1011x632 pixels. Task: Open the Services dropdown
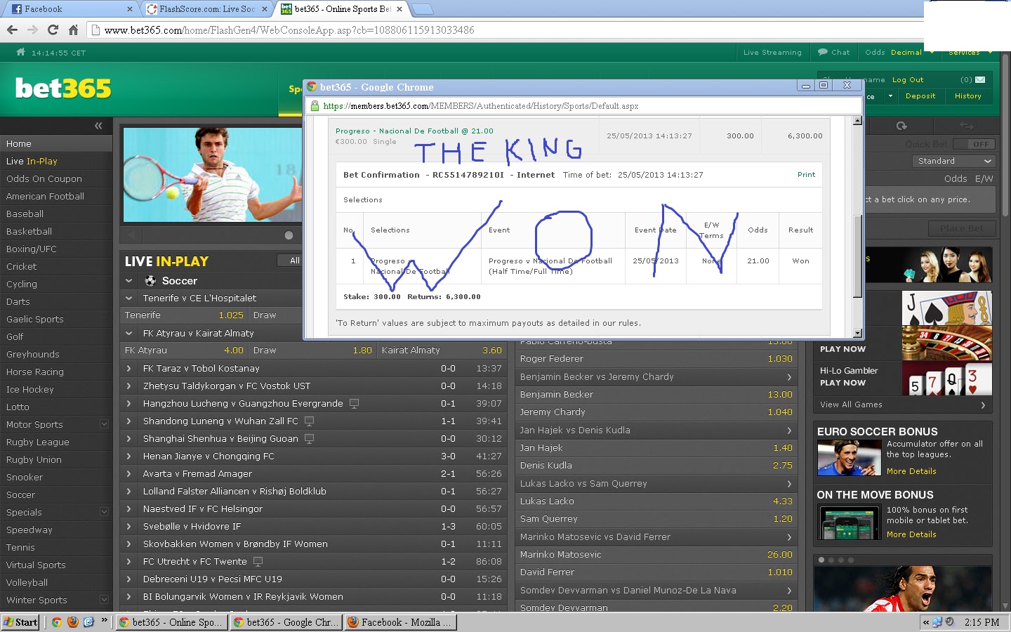tap(970, 52)
